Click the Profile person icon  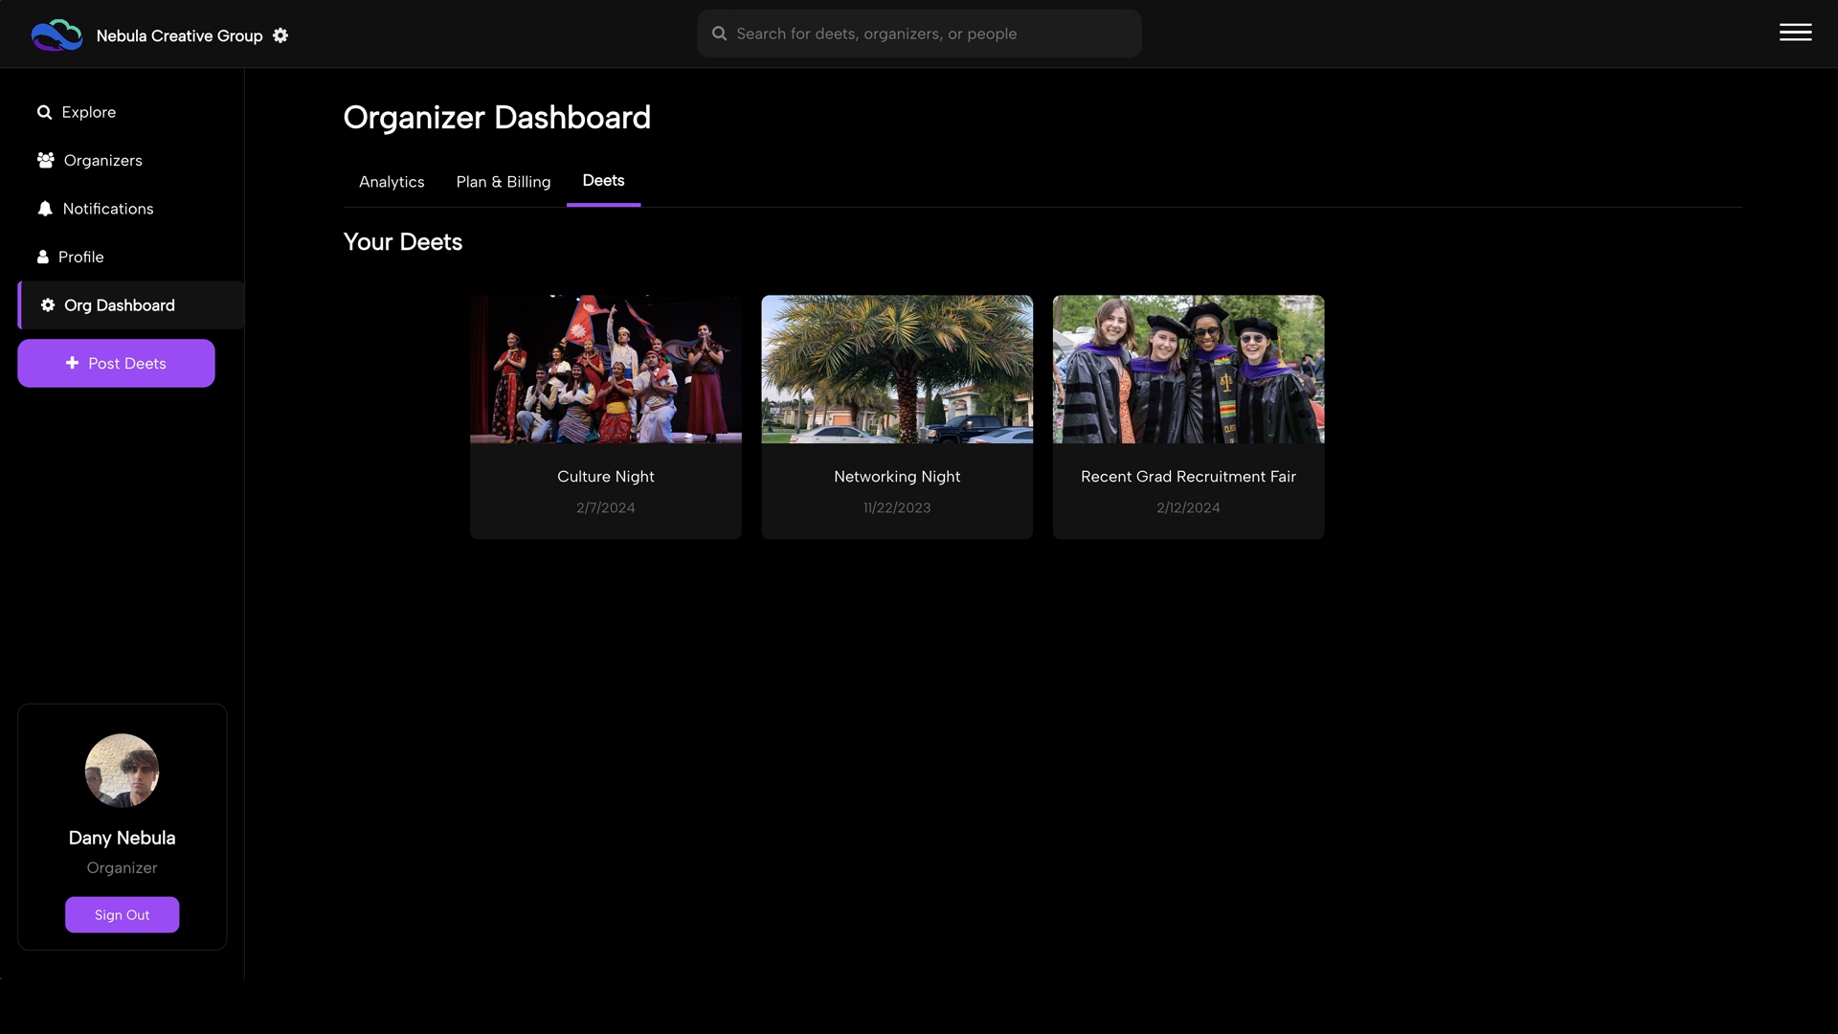43,257
